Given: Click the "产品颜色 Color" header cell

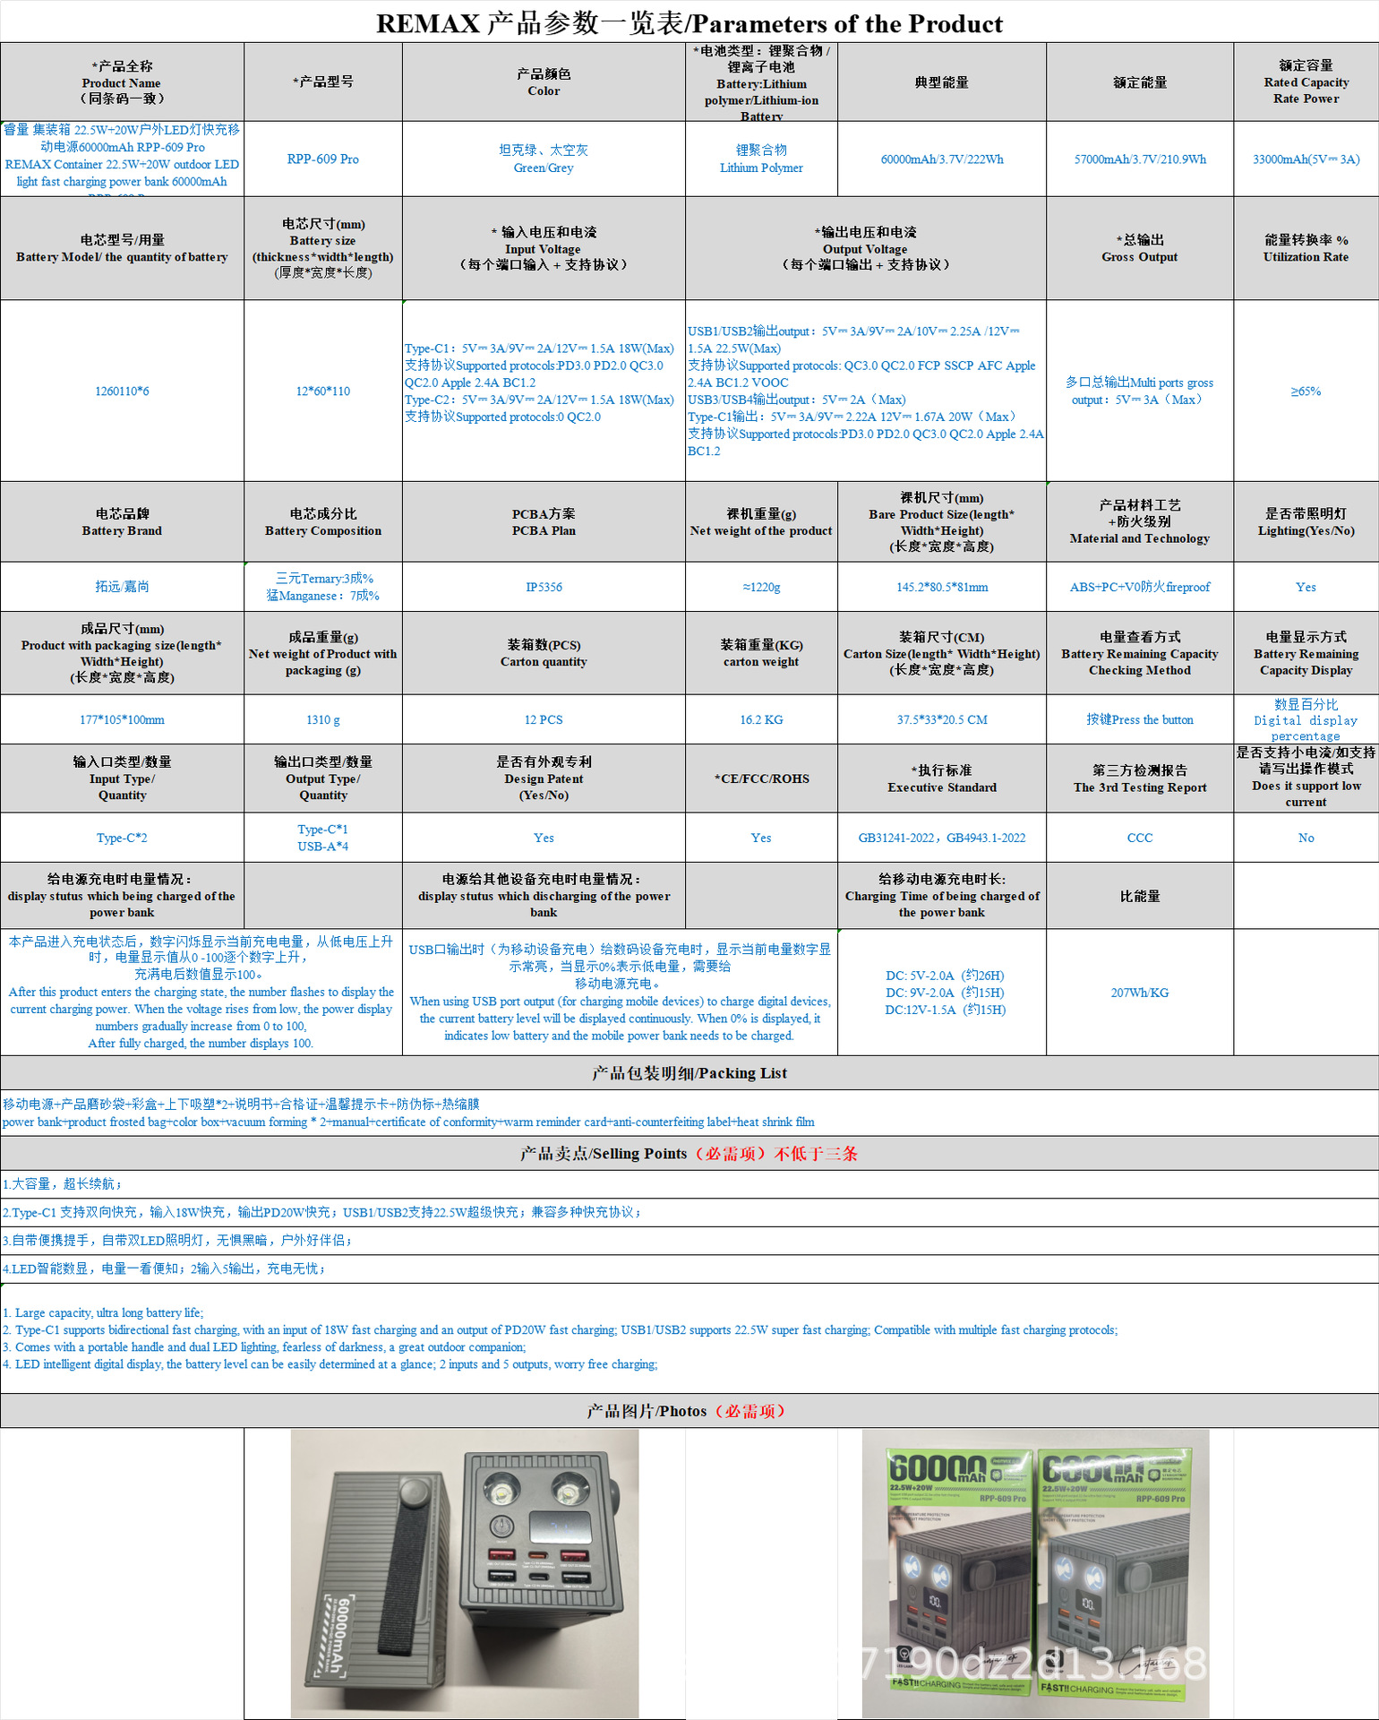Looking at the screenshot, I should pos(544,82).
